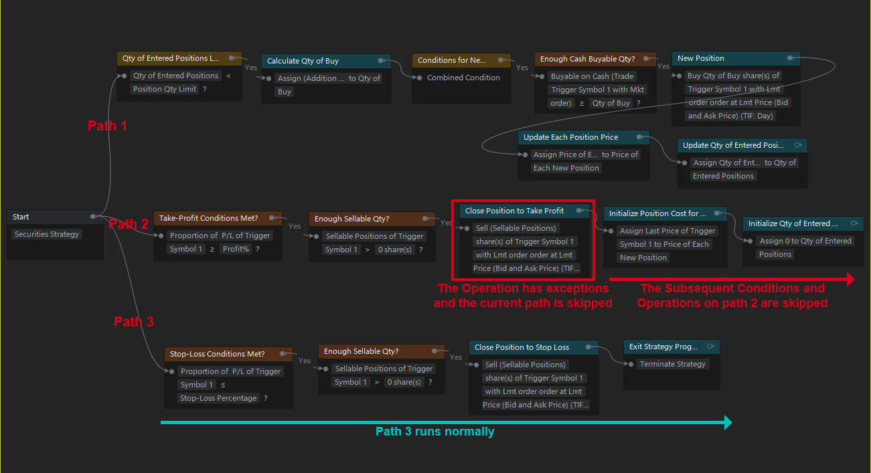871x473 pixels.
Task: Click input port beside Buy Qty of Buy share(s)
Action: (678, 76)
